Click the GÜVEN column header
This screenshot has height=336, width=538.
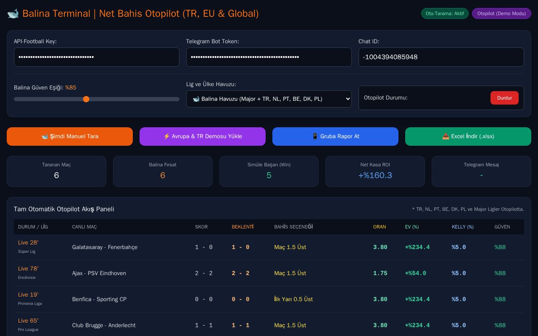502,227
